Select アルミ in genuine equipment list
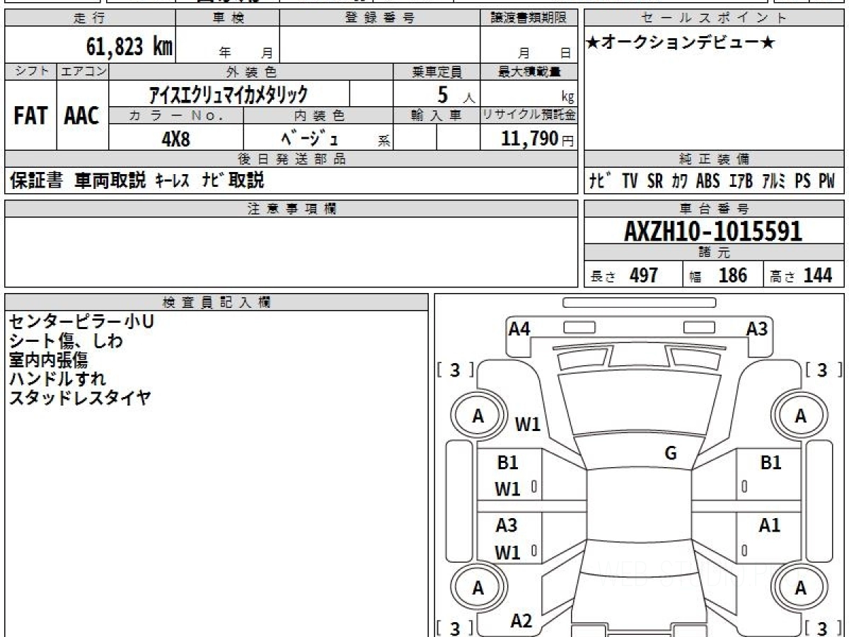Image resolution: width=849 pixels, height=637 pixels. (x=775, y=181)
